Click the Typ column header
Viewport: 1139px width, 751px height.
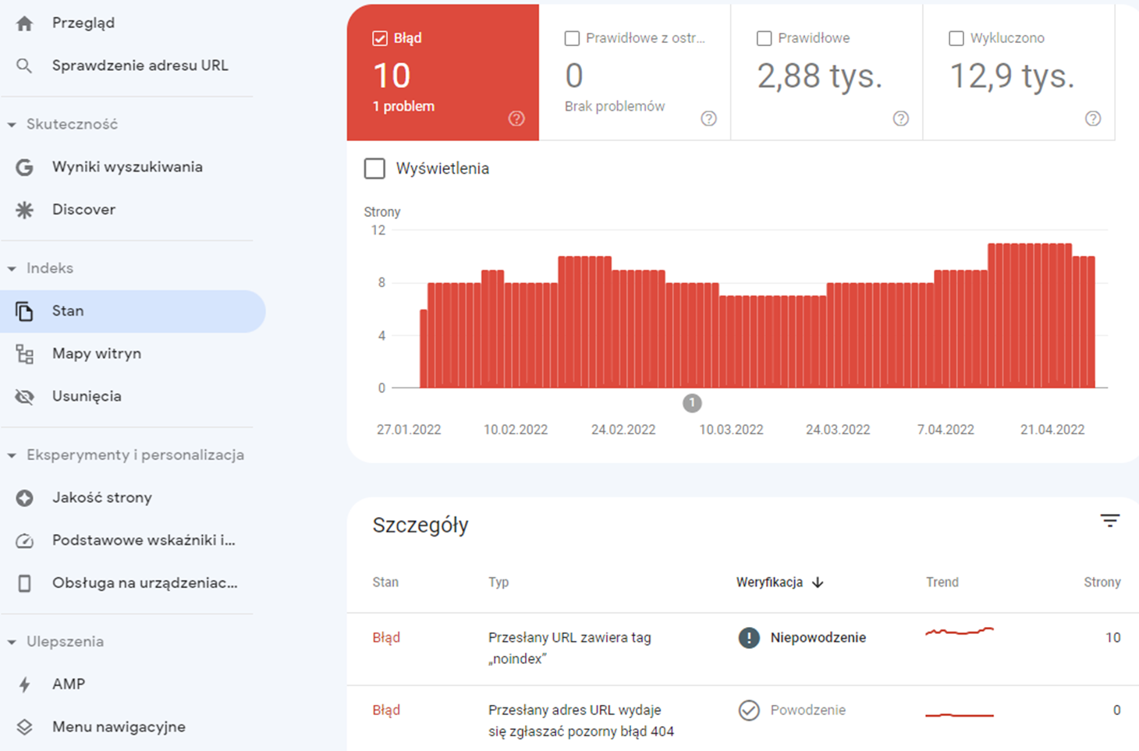coord(499,583)
